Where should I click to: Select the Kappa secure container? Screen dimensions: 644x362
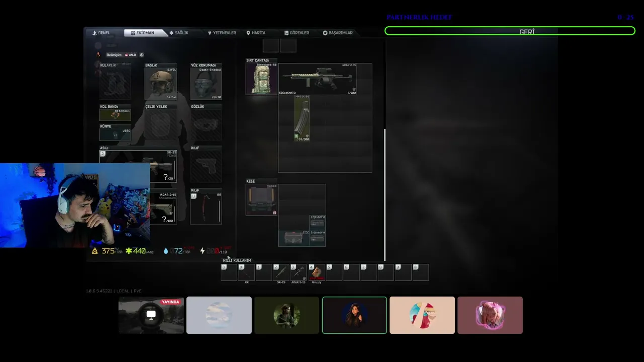click(x=261, y=199)
